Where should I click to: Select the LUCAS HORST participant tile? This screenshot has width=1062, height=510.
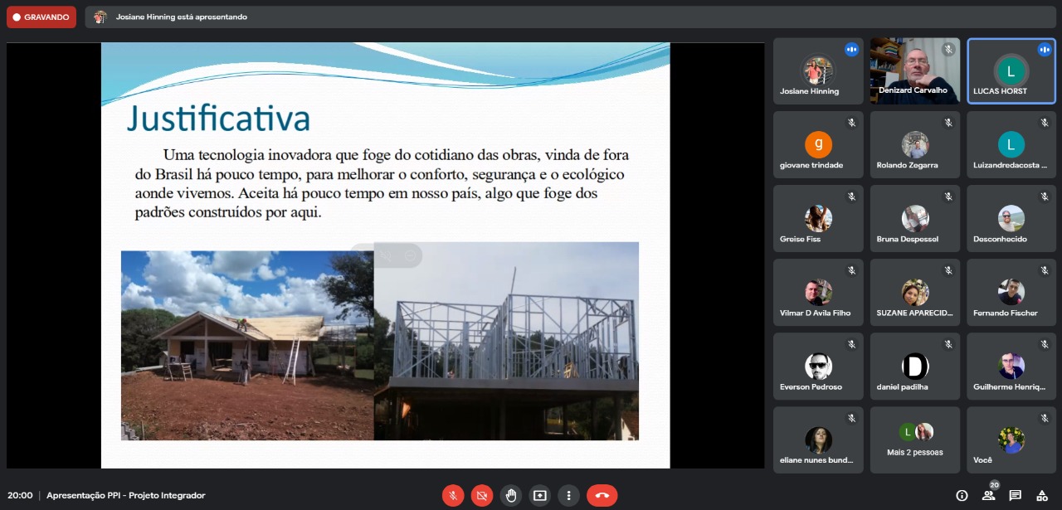coord(1011,70)
